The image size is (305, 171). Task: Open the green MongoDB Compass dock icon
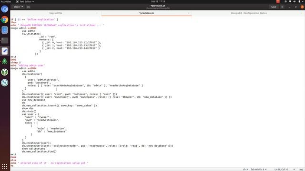pos(5,62)
